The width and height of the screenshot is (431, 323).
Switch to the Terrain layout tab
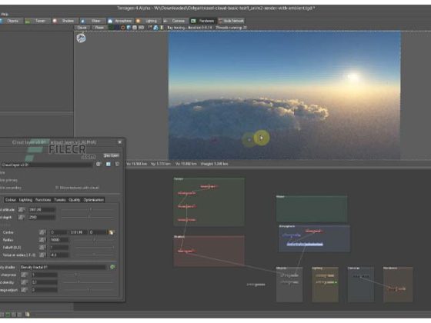click(38, 21)
